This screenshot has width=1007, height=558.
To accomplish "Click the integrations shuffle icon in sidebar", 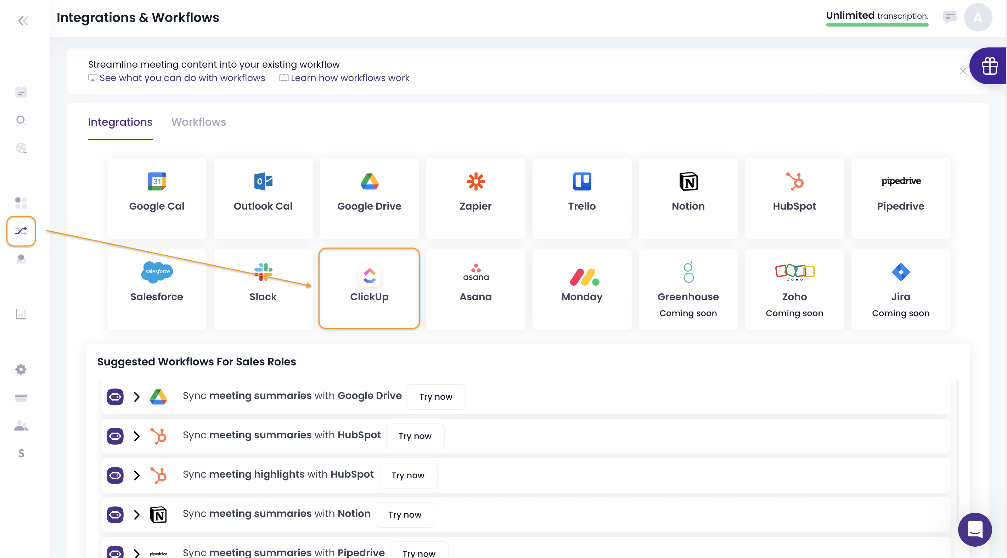I will coord(21,231).
